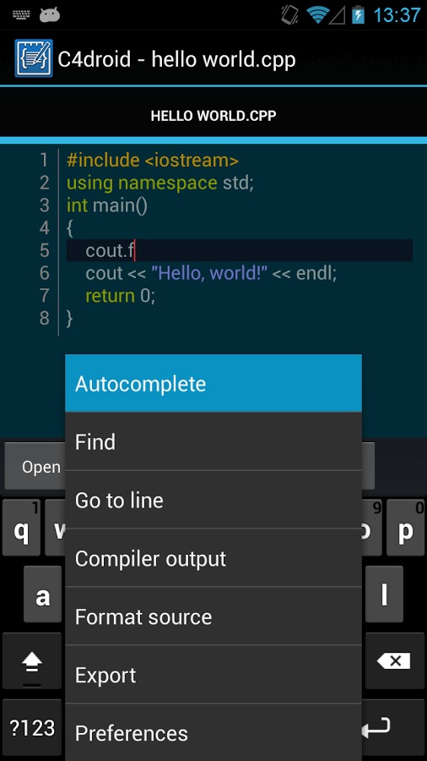Select Autocomplete from the menu
This screenshot has width=427, height=761.
213,383
